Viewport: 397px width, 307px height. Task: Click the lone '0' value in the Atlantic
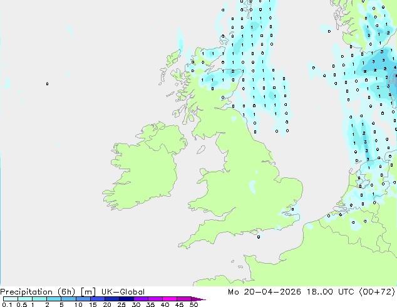tap(48, 83)
